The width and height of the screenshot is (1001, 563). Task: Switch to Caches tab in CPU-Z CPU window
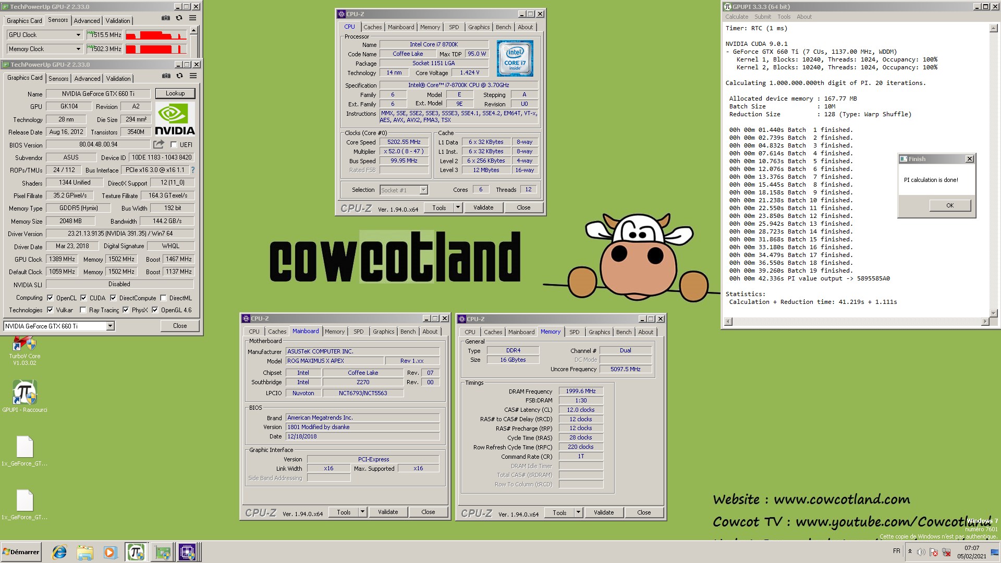tap(373, 27)
